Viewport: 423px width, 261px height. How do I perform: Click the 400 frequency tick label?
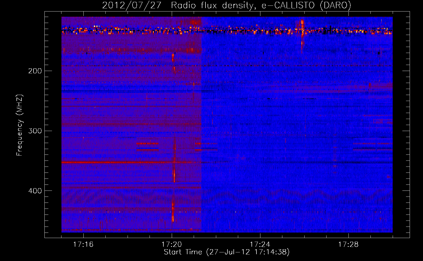tap(35, 191)
